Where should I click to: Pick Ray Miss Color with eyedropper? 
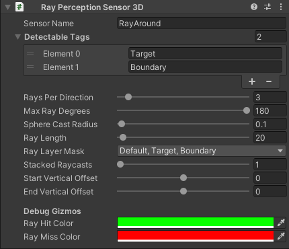[281, 236]
